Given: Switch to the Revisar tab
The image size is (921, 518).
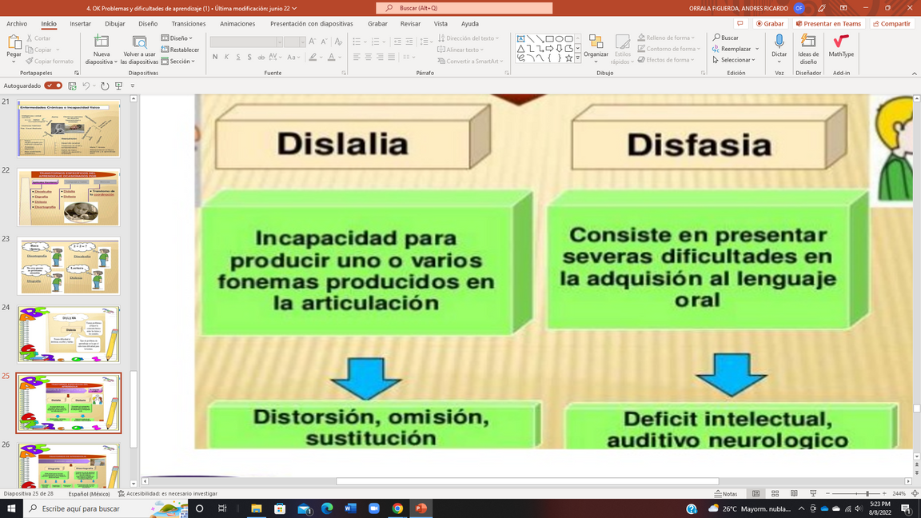Looking at the screenshot, I should (410, 23).
